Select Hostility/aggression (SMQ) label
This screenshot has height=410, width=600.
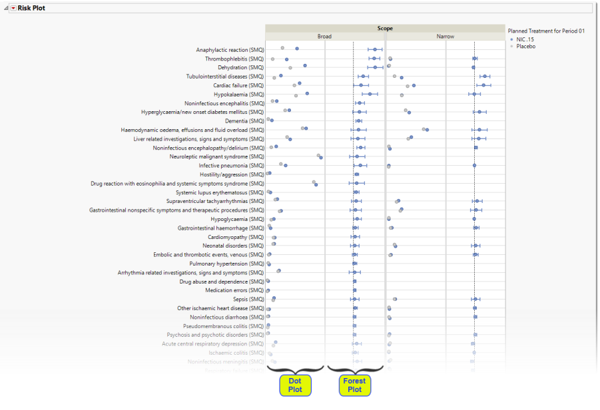232,174
